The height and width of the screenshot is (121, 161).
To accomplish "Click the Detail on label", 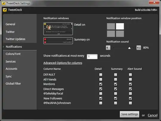I will (80, 25).
